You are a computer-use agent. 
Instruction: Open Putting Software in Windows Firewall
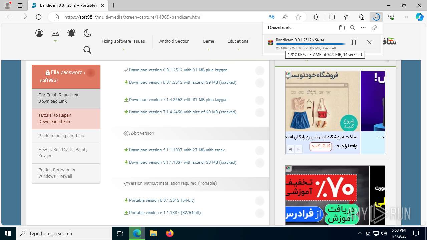click(66, 173)
